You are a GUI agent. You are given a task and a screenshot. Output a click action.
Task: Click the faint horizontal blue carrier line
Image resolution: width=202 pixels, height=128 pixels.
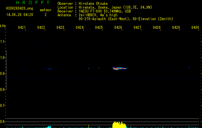coord(103,78)
